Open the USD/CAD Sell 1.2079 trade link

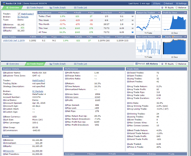(14, 41)
